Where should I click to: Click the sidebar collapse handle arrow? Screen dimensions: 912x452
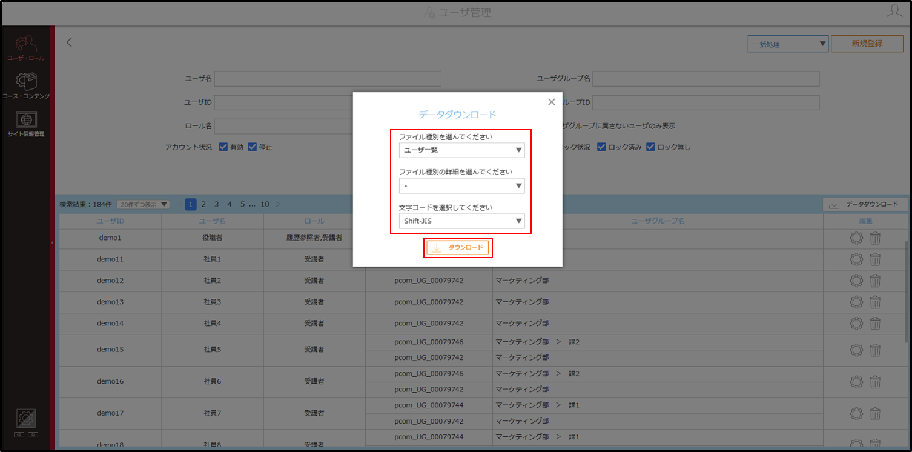pyautogui.click(x=52, y=242)
